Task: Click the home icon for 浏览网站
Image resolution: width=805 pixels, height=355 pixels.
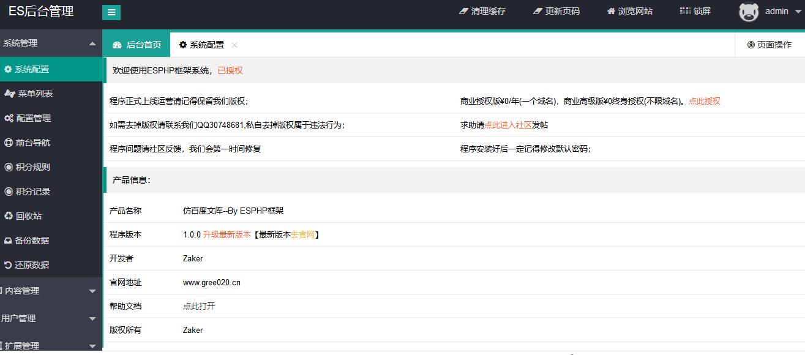Action: coord(611,11)
